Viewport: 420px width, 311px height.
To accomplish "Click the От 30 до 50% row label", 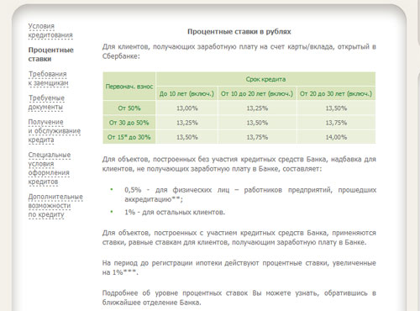I will (129, 123).
